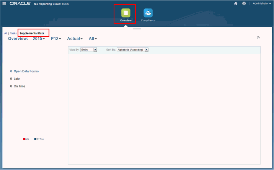
Task: Click the refresh icon
Action: point(258,37)
